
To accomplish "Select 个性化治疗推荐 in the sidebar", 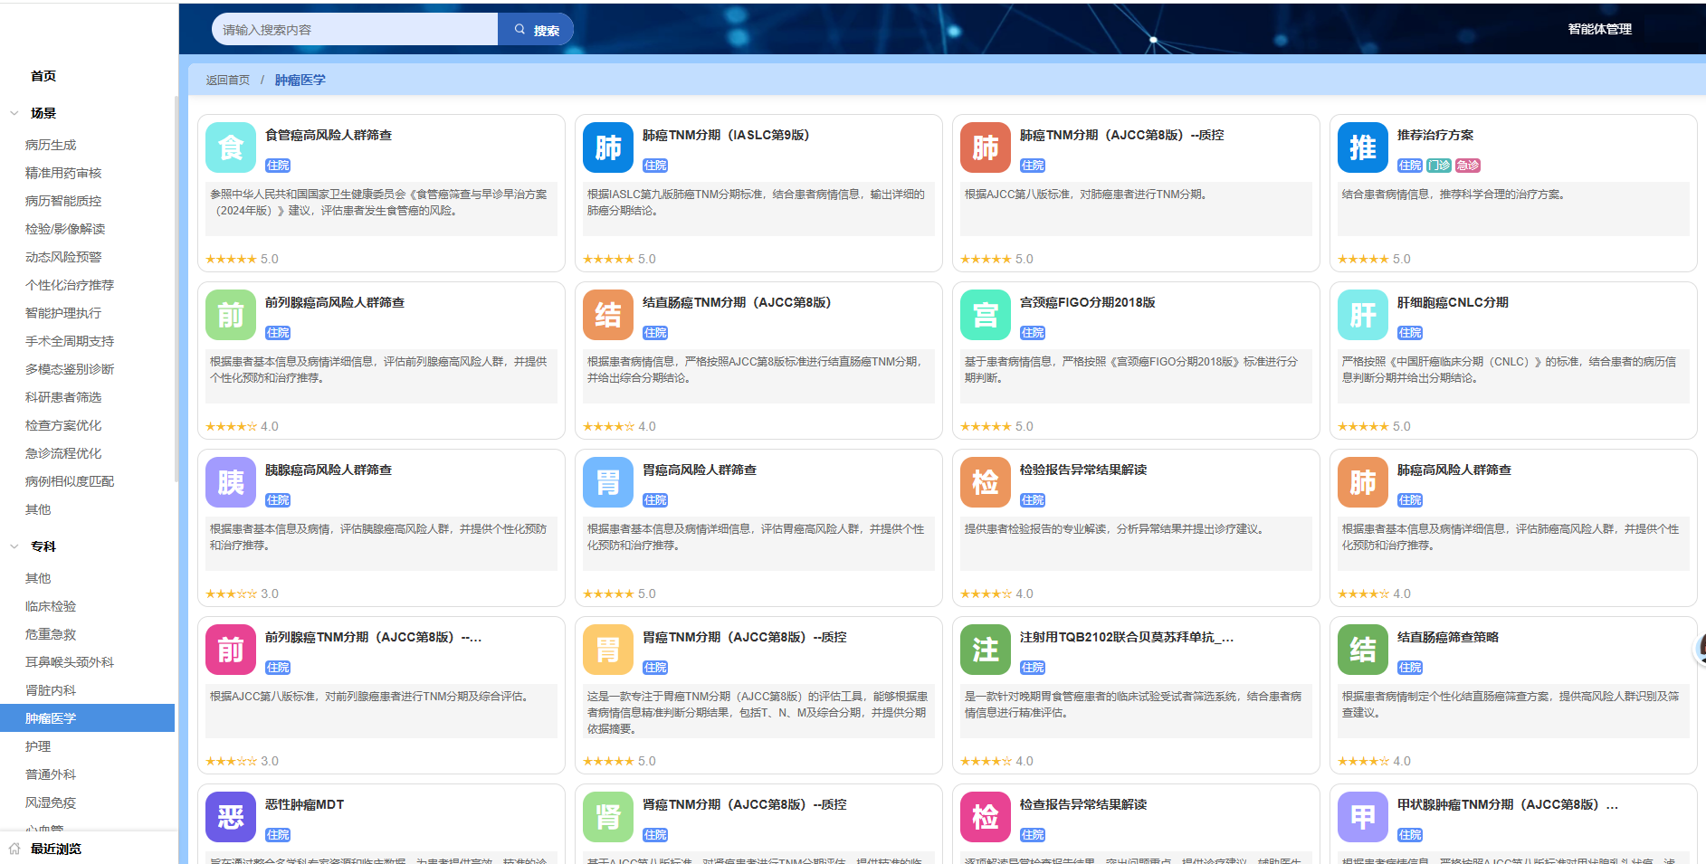I will coord(70,285).
